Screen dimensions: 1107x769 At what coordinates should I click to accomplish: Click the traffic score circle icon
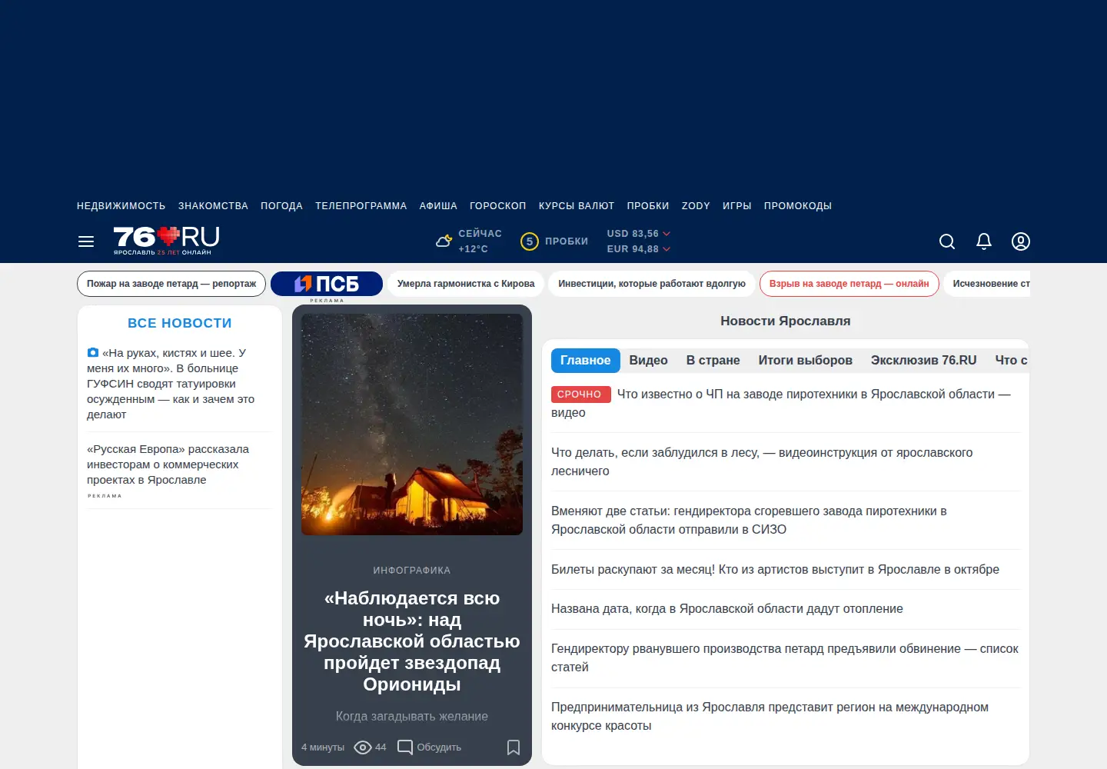(x=529, y=241)
